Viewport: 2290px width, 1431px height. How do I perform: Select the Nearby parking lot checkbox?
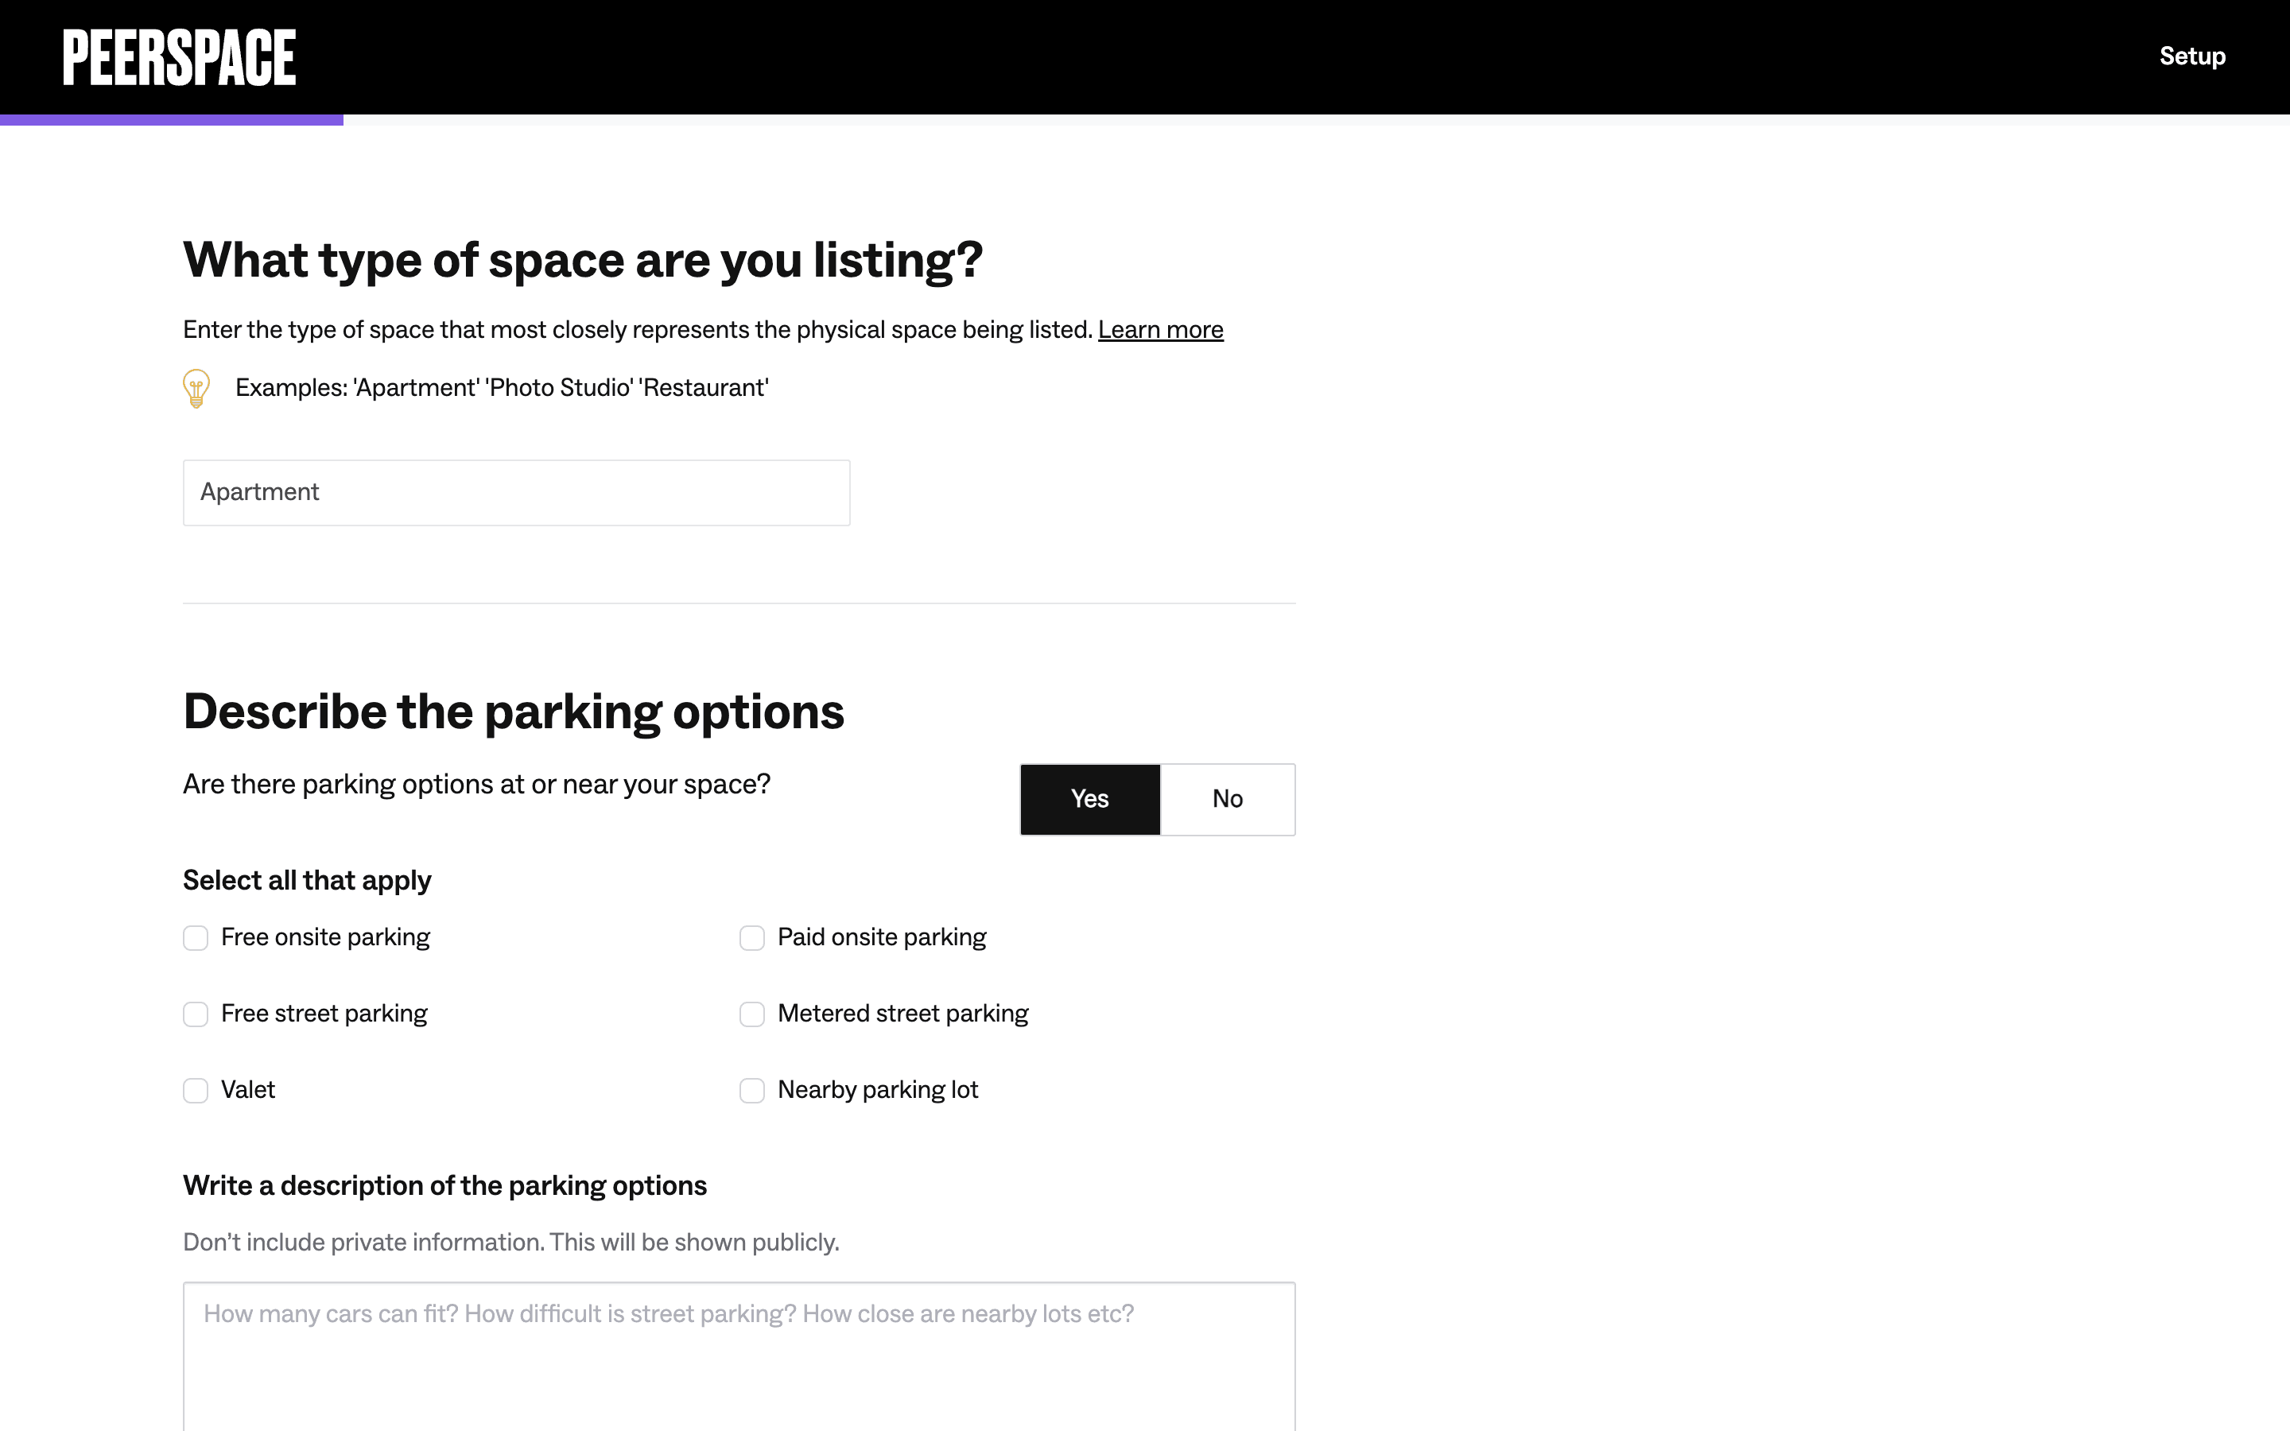click(x=752, y=1090)
